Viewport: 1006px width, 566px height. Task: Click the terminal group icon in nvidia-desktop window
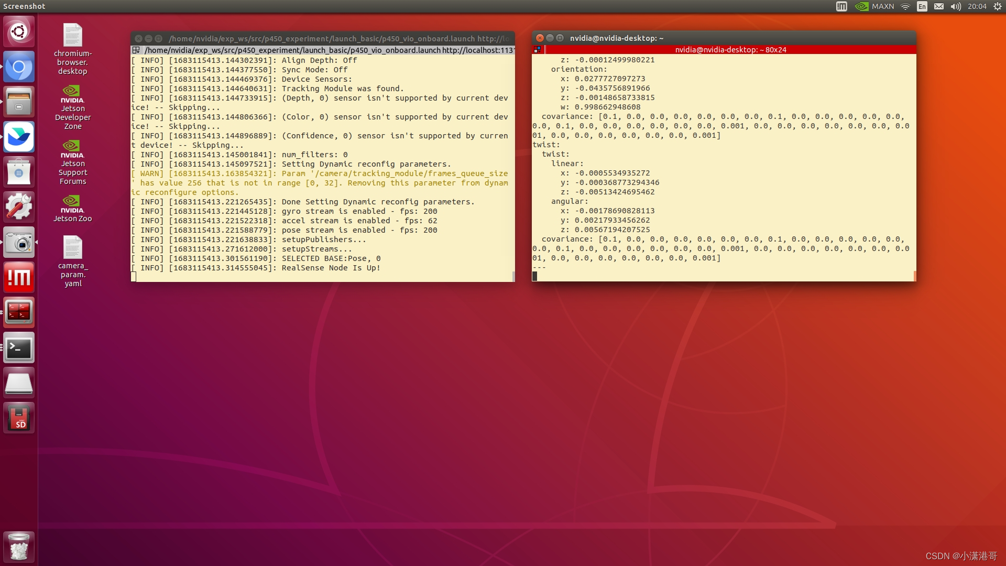pyautogui.click(x=537, y=50)
